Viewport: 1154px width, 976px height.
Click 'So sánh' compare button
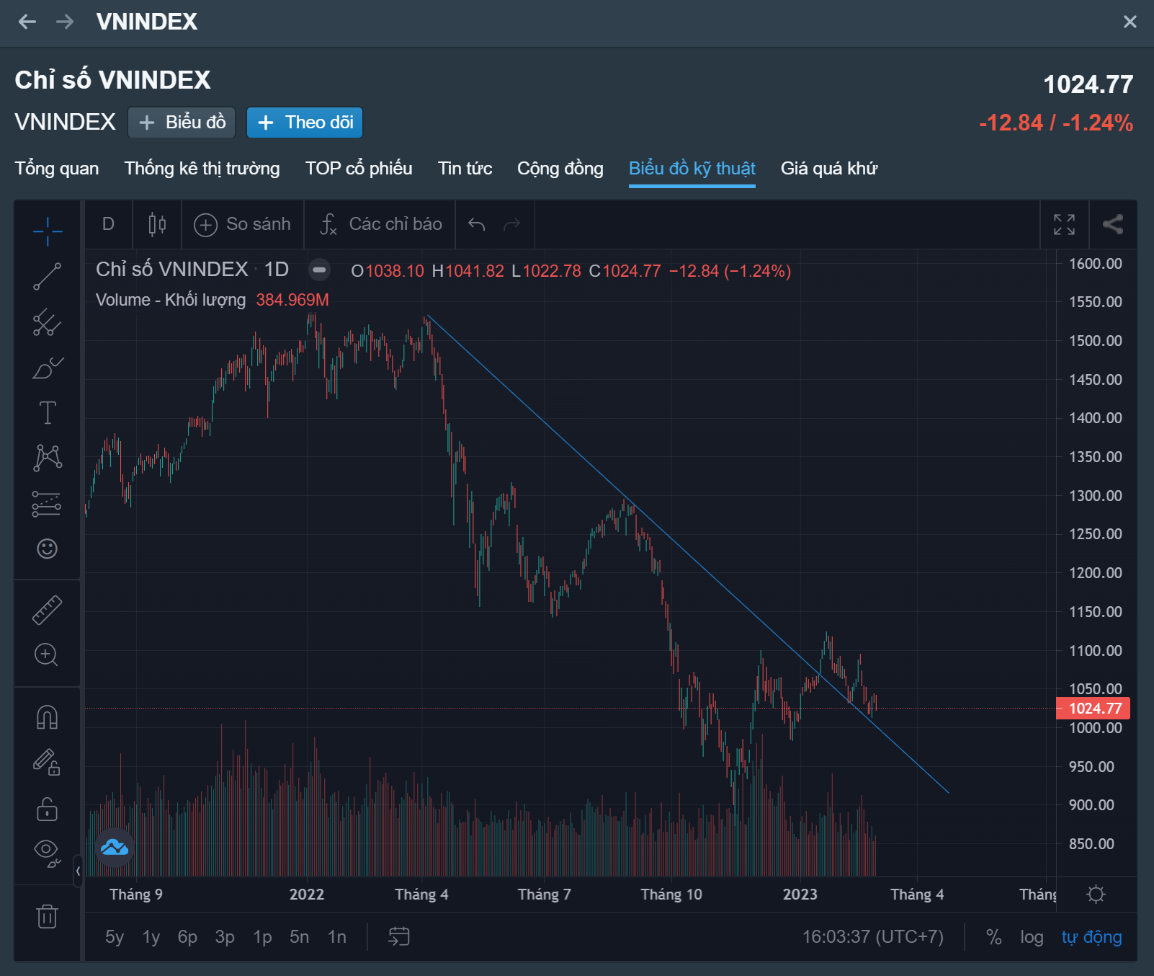[x=243, y=224]
